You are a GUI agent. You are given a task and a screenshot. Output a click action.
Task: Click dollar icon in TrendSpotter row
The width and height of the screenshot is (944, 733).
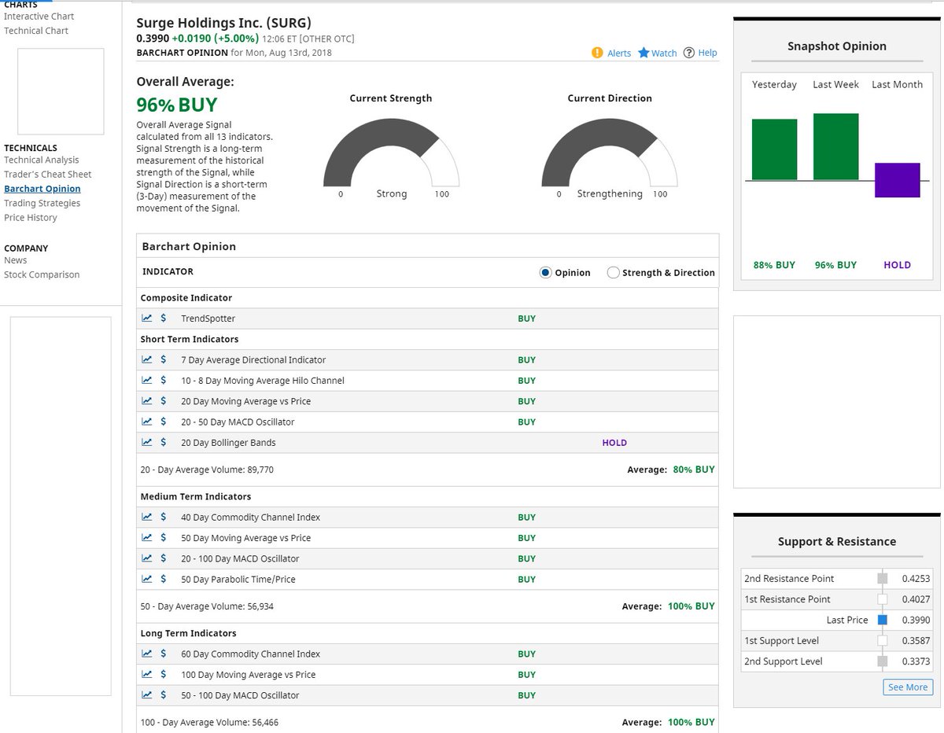(164, 318)
